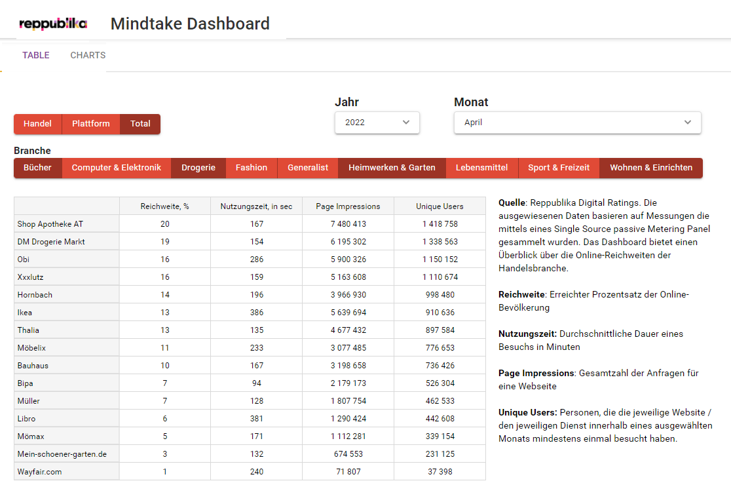
Task: Toggle the Lebensmittel branch filter
Action: [482, 168]
